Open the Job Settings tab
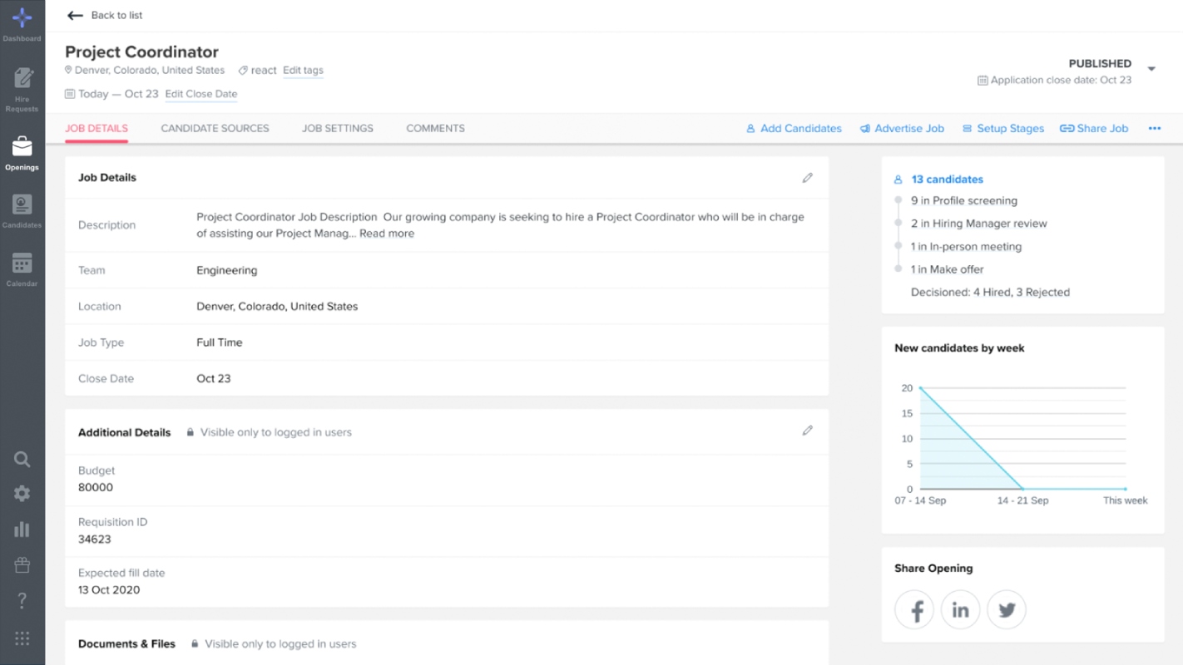Image resolution: width=1183 pixels, height=665 pixels. click(338, 129)
